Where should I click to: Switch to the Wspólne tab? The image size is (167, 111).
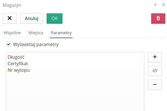[x=12, y=33]
